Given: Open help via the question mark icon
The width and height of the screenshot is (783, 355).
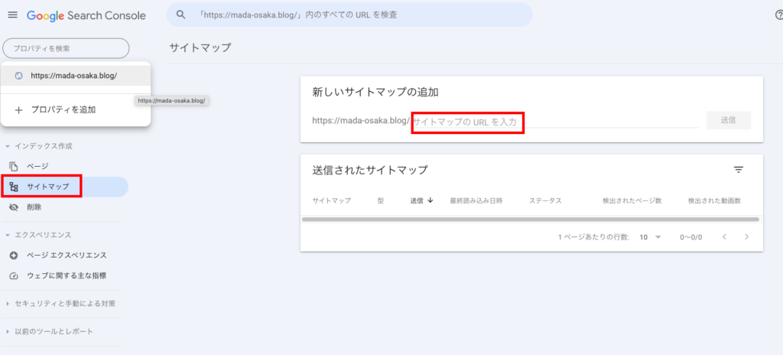Looking at the screenshot, I should pos(778,15).
